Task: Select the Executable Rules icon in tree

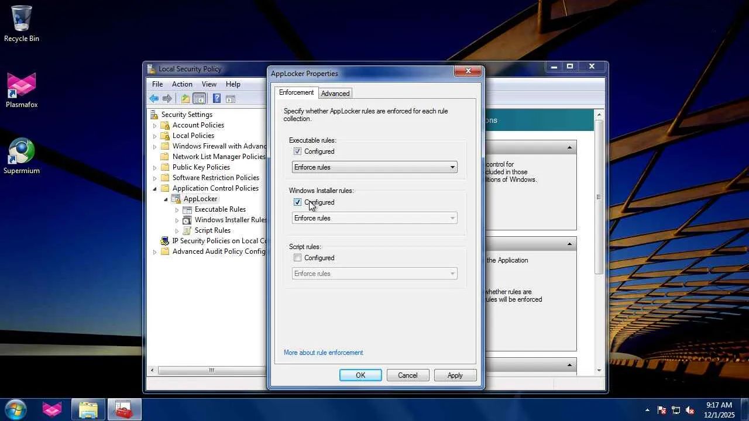Action: (x=187, y=209)
